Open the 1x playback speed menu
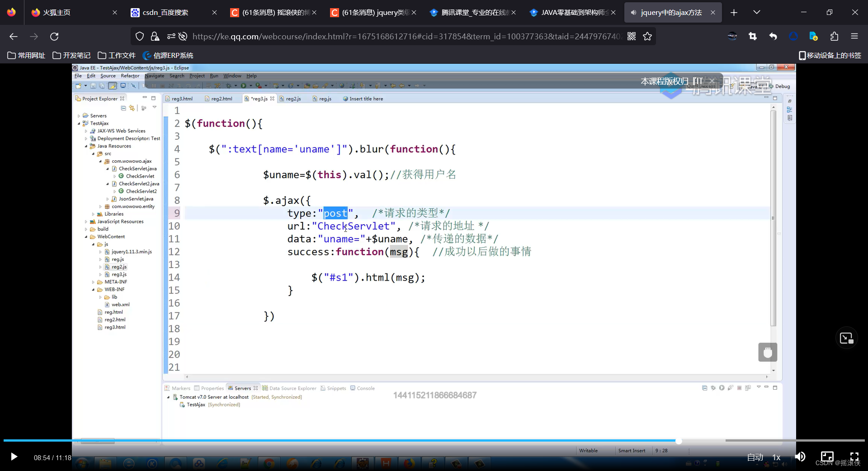868x471 pixels. click(x=776, y=457)
